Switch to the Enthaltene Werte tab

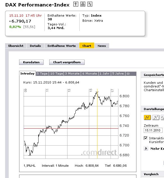[x=62, y=46]
